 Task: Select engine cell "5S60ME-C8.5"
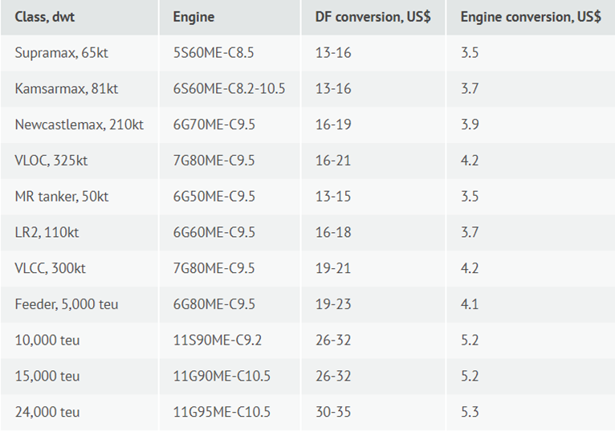tap(211, 53)
